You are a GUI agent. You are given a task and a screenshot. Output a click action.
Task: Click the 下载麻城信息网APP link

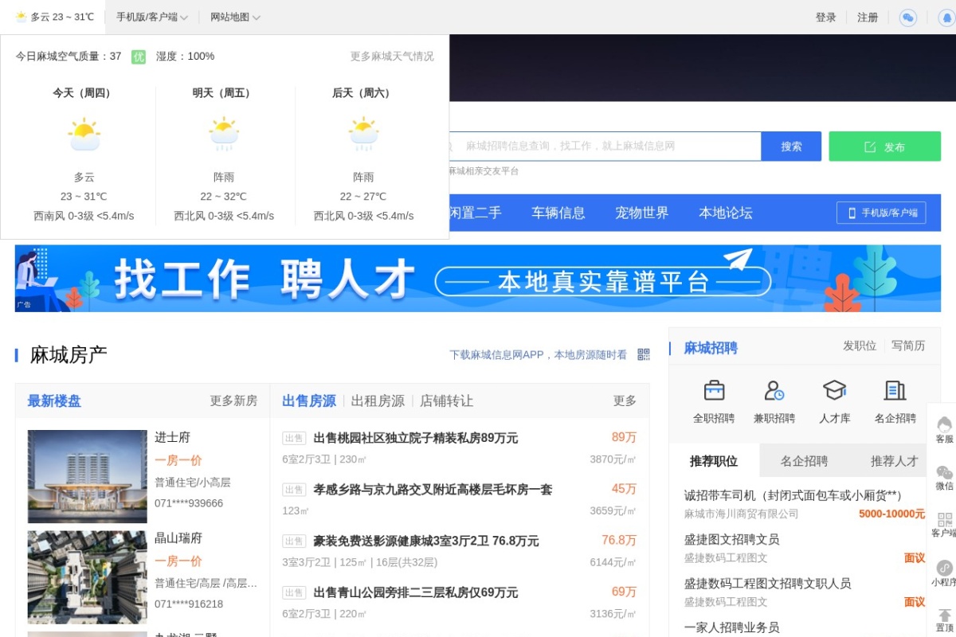pyautogui.click(x=538, y=354)
